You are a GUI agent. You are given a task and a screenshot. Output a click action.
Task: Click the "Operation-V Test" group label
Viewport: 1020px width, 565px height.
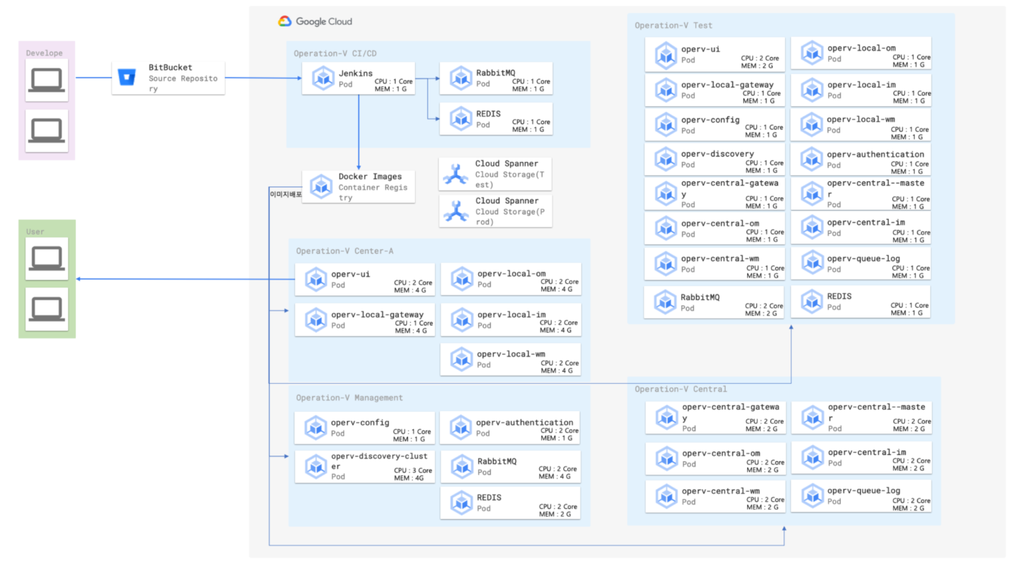(673, 25)
